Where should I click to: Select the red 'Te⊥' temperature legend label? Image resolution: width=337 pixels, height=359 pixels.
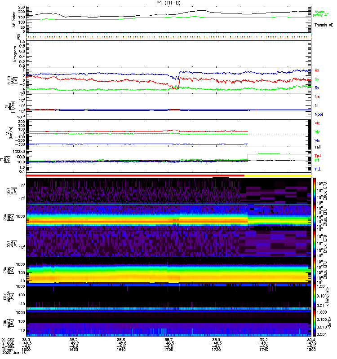[x=318, y=156]
